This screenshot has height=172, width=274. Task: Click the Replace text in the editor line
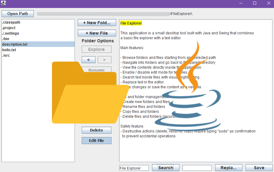point(142,82)
